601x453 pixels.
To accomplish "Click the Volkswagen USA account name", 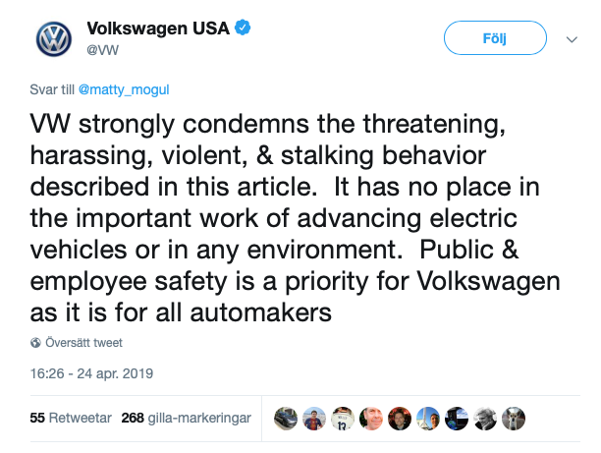I will click(x=158, y=28).
